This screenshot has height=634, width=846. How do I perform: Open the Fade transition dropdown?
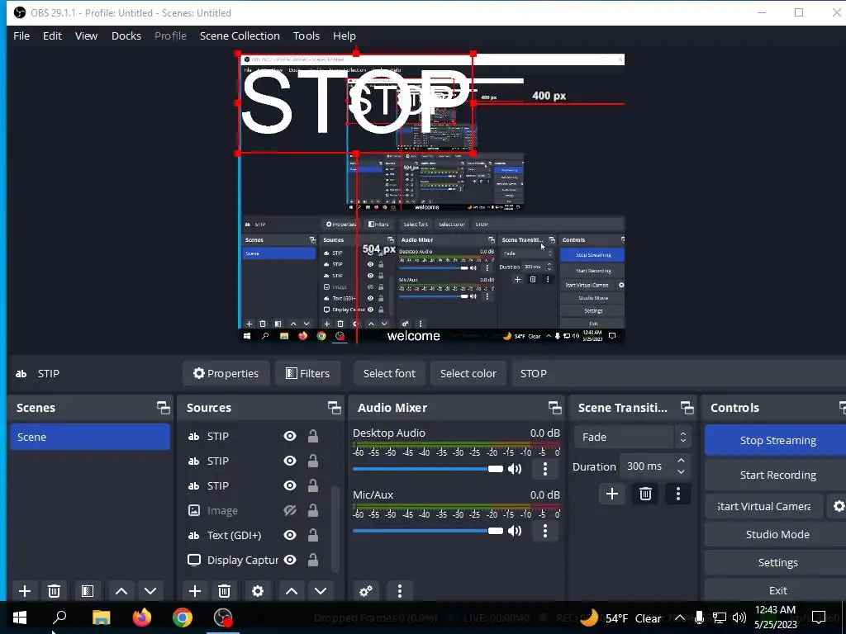tap(632, 437)
